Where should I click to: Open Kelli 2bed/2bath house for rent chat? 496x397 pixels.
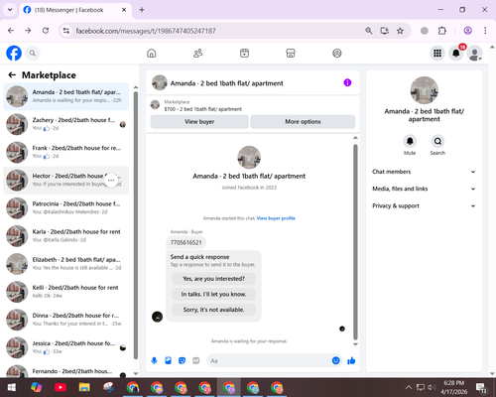pyautogui.click(x=66, y=292)
